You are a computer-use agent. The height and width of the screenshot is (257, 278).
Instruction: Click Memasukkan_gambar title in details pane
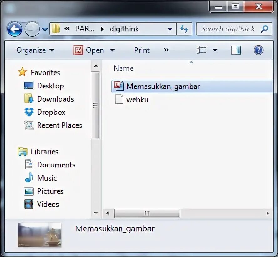point(115,228)
